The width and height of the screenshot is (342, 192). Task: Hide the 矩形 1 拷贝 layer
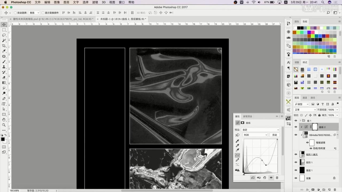point(296,154)
